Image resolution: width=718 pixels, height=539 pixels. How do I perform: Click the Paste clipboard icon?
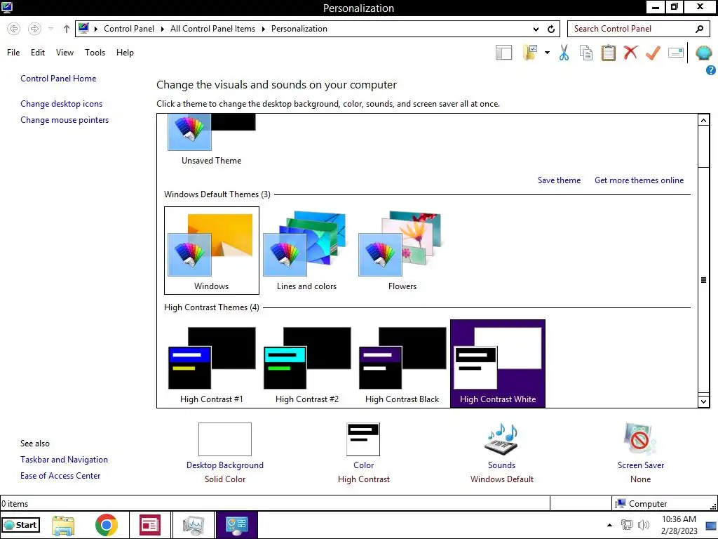point(608,53)
